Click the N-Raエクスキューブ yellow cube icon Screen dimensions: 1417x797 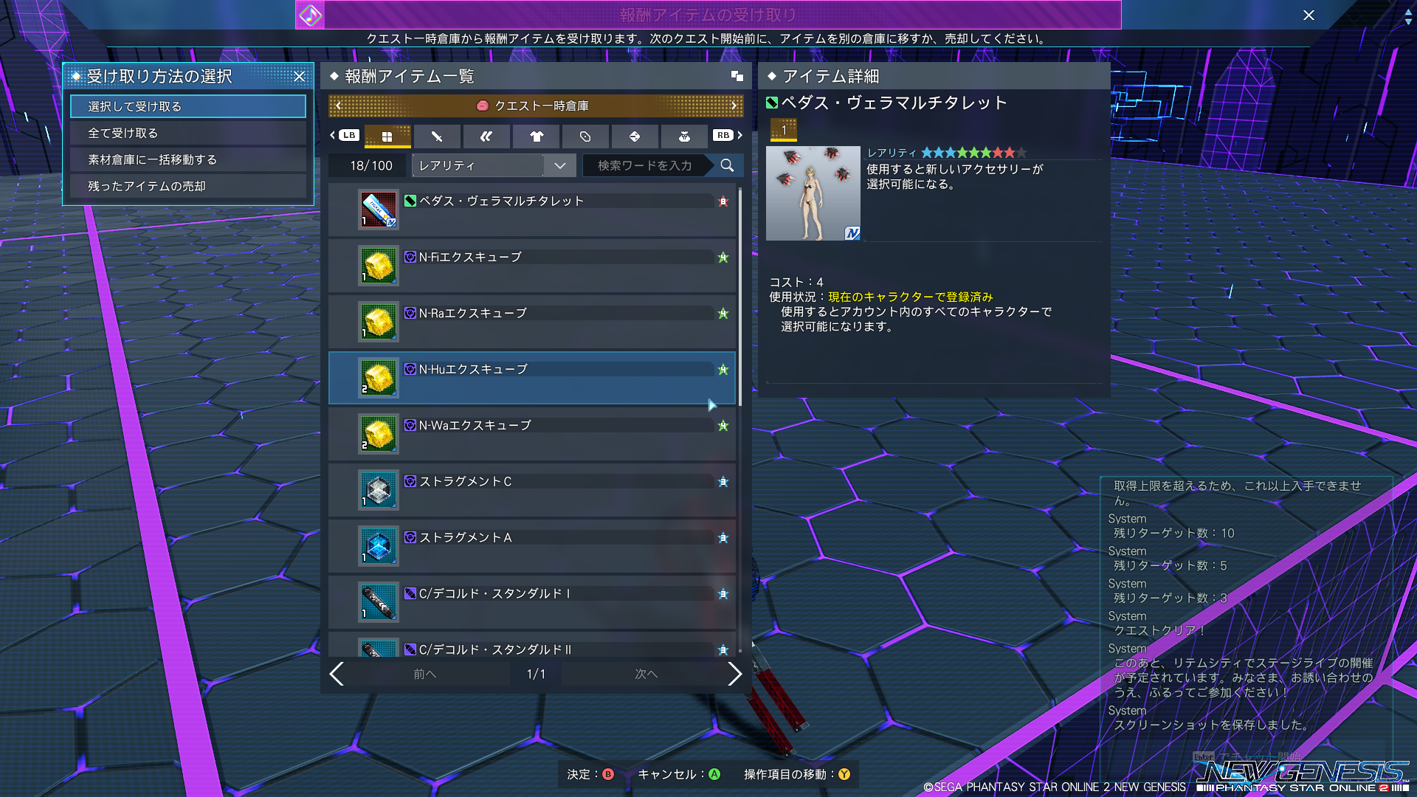point(379,322)
